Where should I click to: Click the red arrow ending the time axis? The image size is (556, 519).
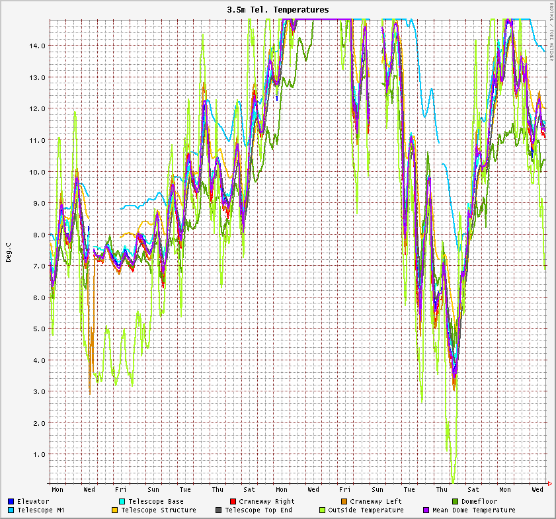point(550,484)
